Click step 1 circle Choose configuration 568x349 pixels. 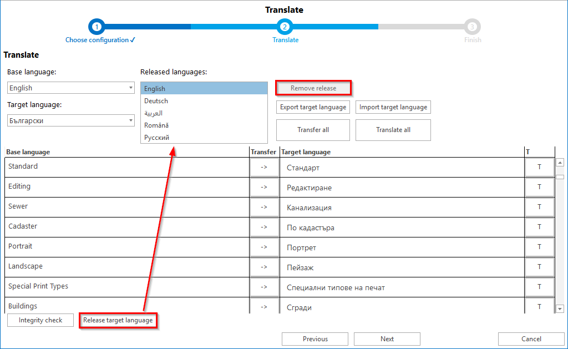pyautogui.click(x=97, y=26)
